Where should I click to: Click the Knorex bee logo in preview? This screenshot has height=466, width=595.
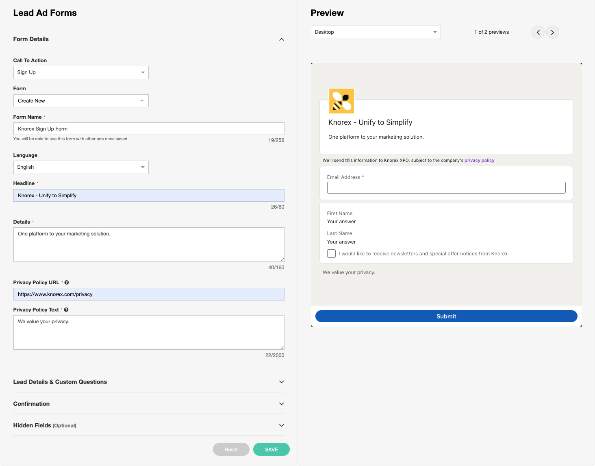tap(341, 101)
